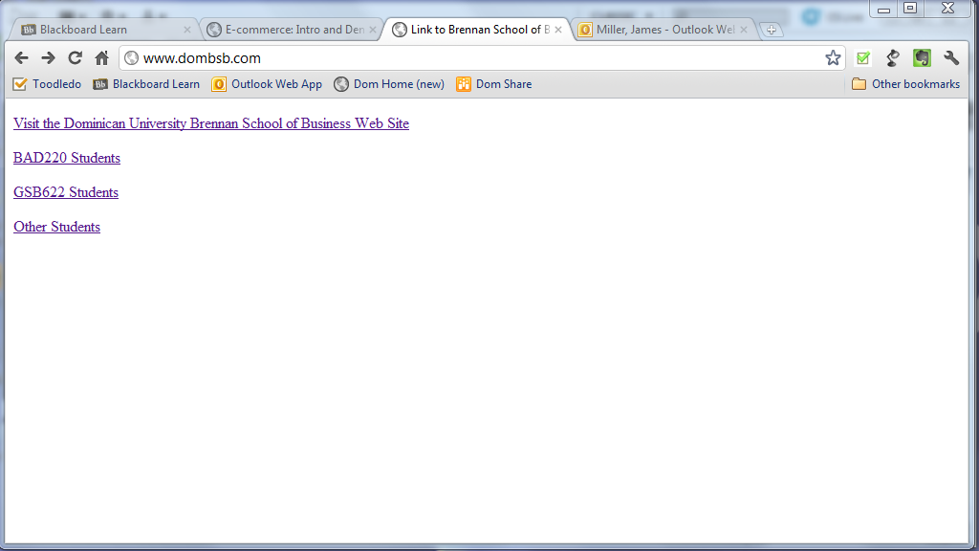Click the address bar showing www.dombsb.com
979x551 pixels.
click(478, 58)
